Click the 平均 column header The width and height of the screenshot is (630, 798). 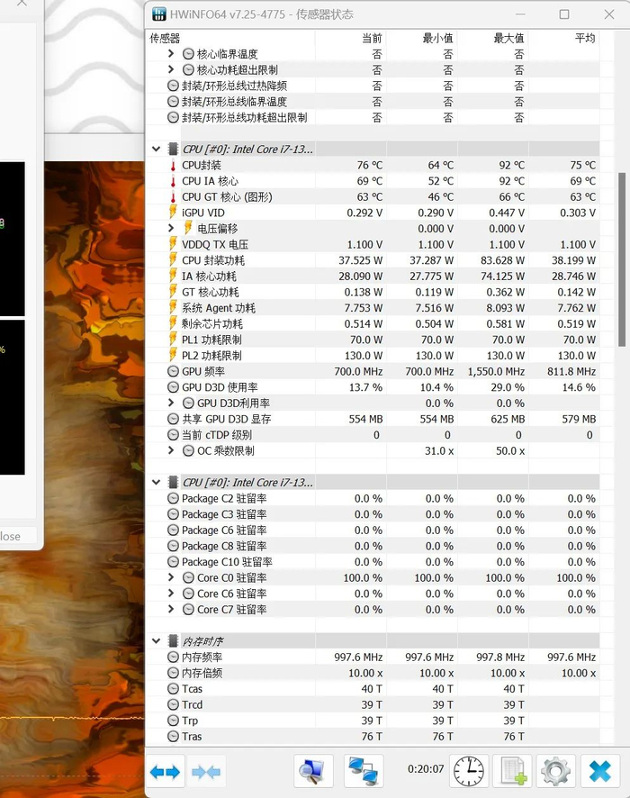564,38
